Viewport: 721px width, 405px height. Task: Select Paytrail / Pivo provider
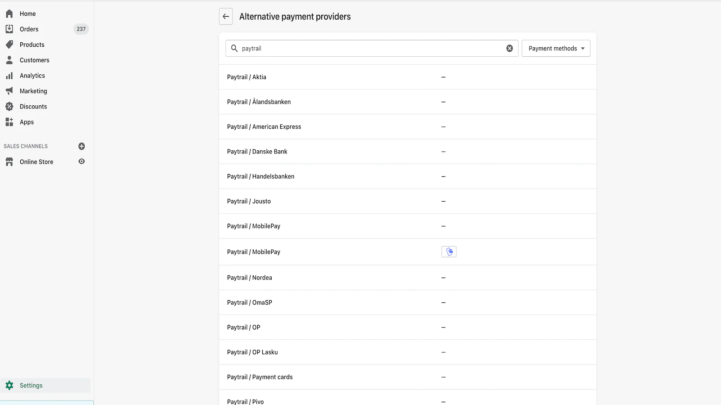(x=408, y=398)
